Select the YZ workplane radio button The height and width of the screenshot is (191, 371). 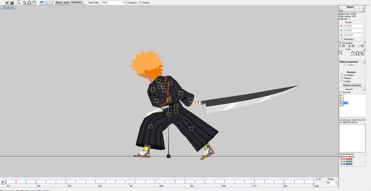[359, 46]
